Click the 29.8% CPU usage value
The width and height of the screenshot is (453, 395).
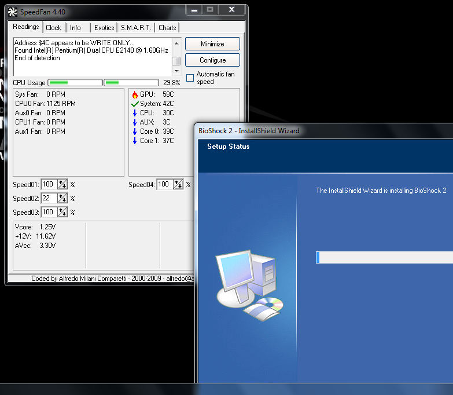(171, 83)
